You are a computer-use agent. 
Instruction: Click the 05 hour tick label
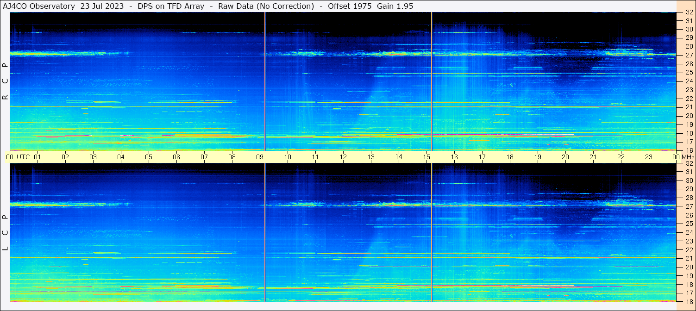click(x=149, y=157)
